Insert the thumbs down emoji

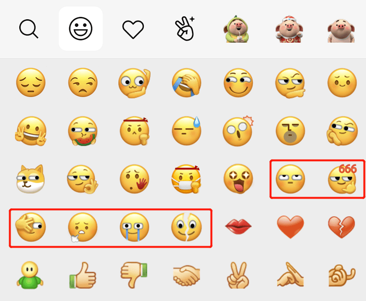(x=134, y=275)
